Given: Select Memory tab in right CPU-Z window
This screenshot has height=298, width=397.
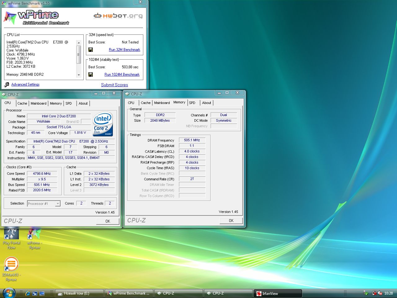Looking at the screenshot, I should [x=179, y=102].
